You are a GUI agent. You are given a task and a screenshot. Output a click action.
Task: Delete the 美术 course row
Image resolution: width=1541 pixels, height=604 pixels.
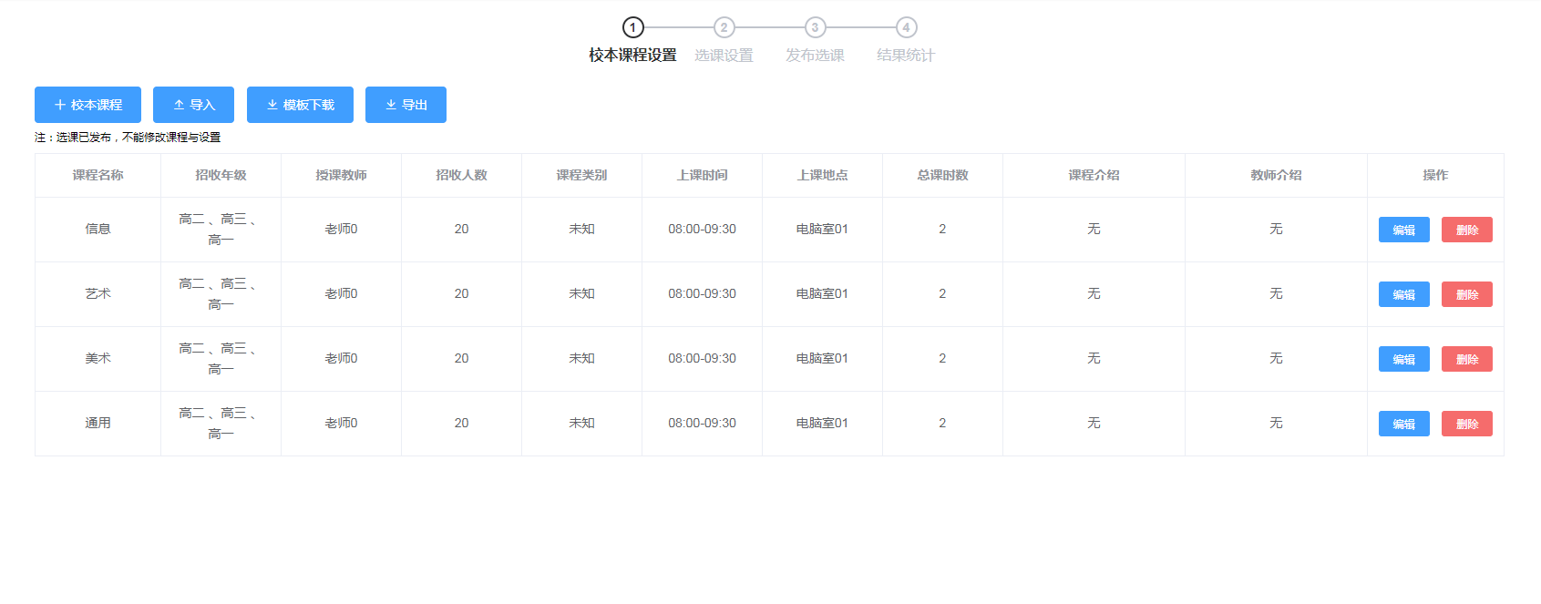1466,359
